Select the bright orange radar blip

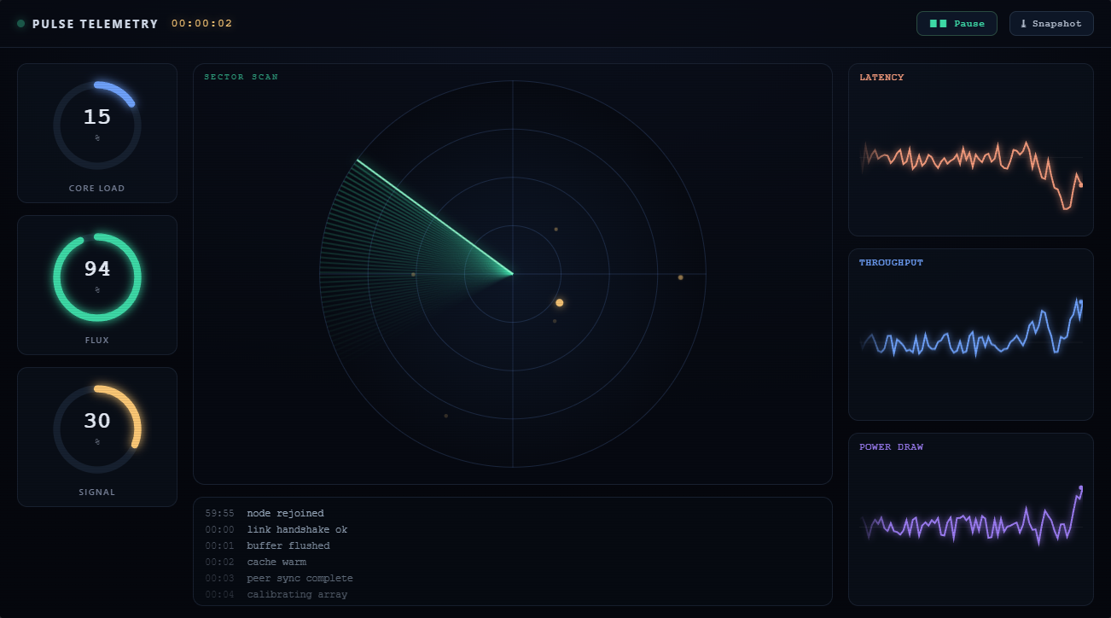pos(560,303)
